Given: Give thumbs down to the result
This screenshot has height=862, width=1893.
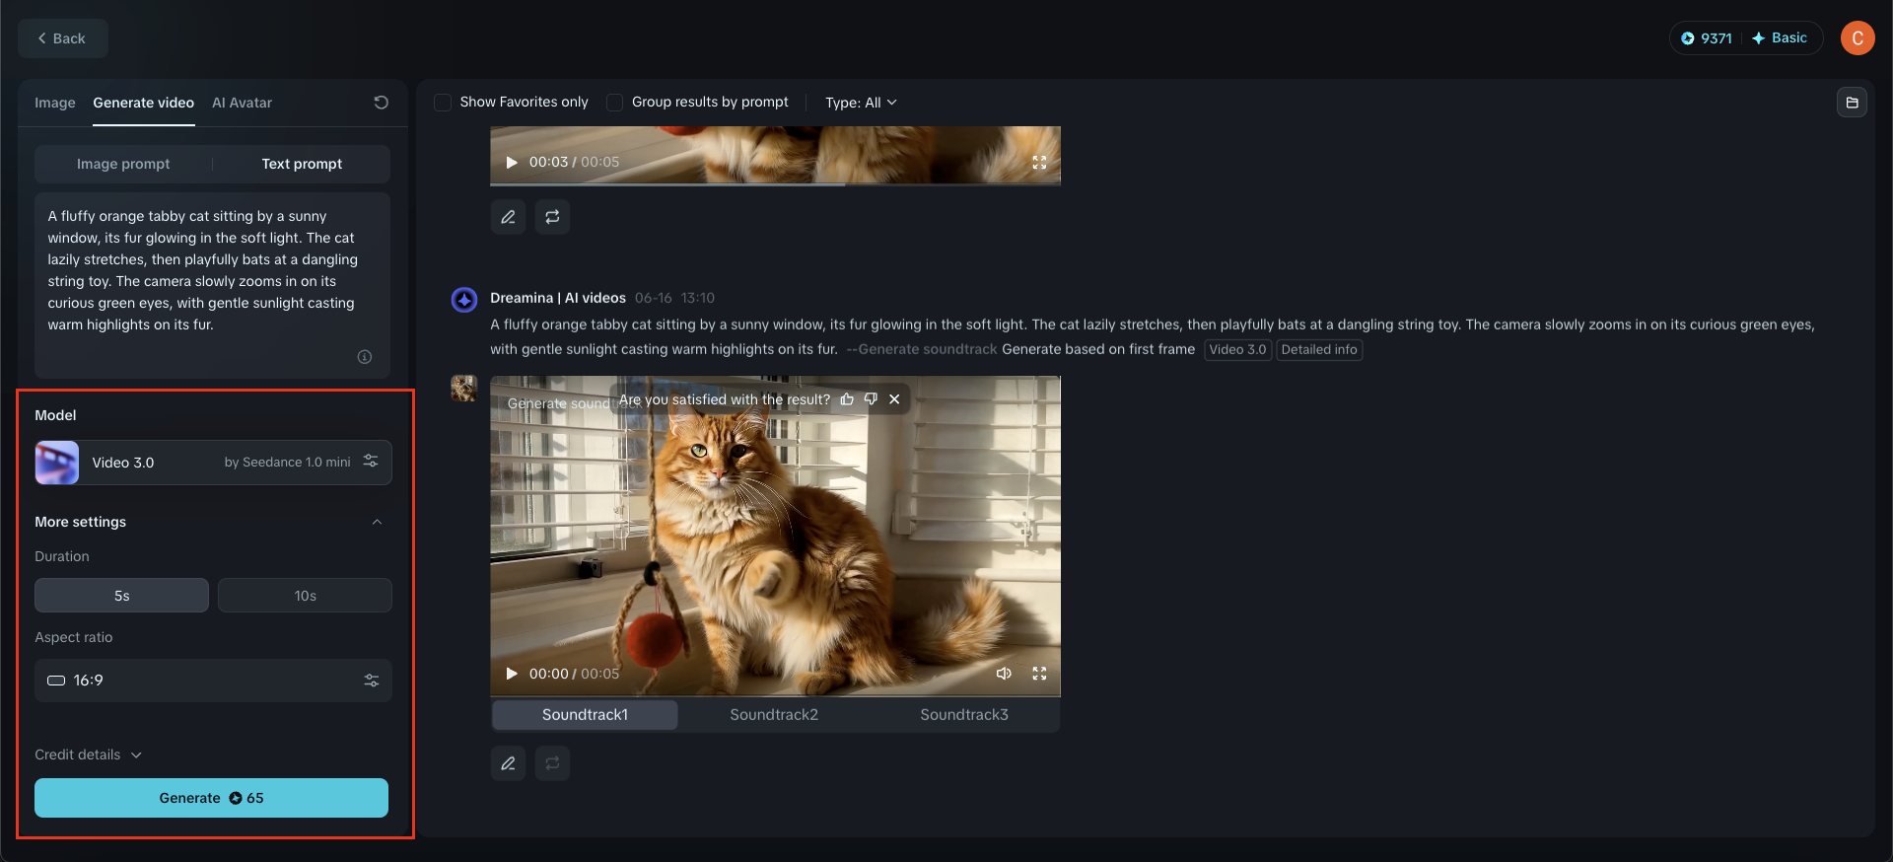Looking at the screenshot, I should (x=871, y=399).
